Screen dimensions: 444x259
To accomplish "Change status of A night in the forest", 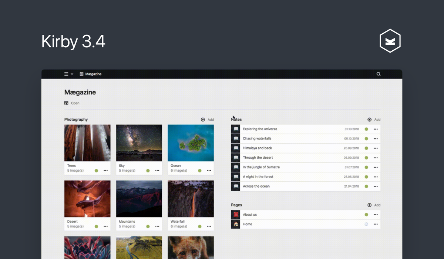I will pyautogui.click(x=366, y=177).
